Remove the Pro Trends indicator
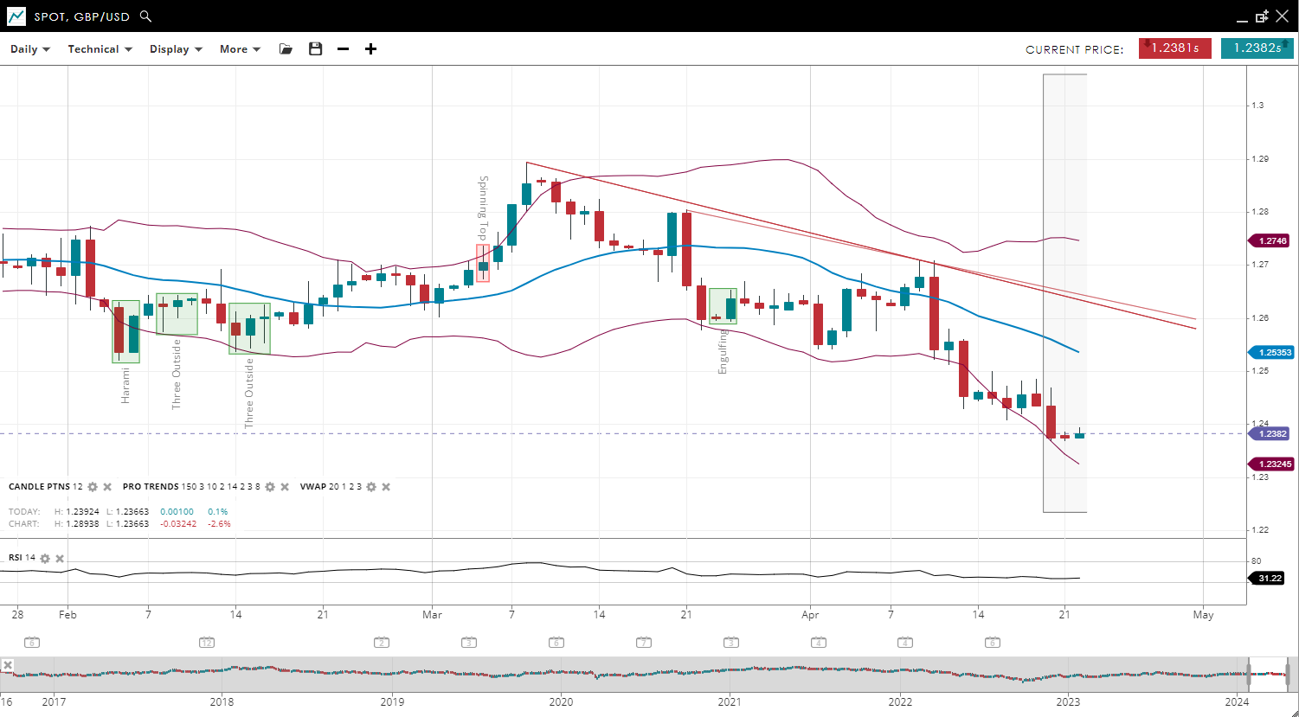 [284, 487]
